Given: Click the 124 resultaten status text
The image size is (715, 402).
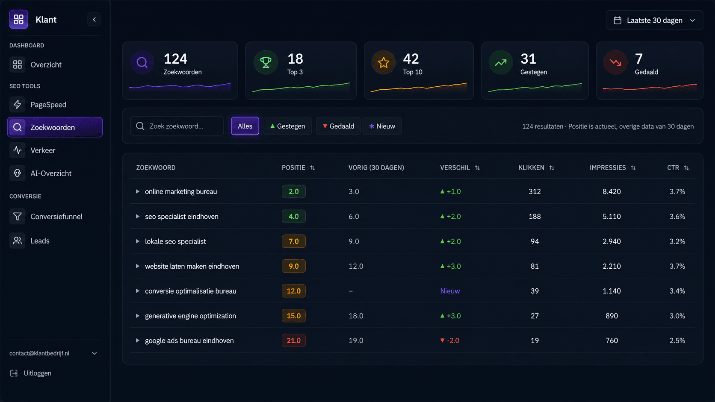Looking at the screenshot, I should point(608,126).
